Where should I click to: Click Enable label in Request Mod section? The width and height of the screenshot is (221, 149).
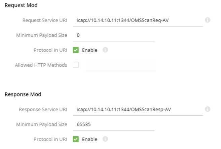click(x=89, y=50)
